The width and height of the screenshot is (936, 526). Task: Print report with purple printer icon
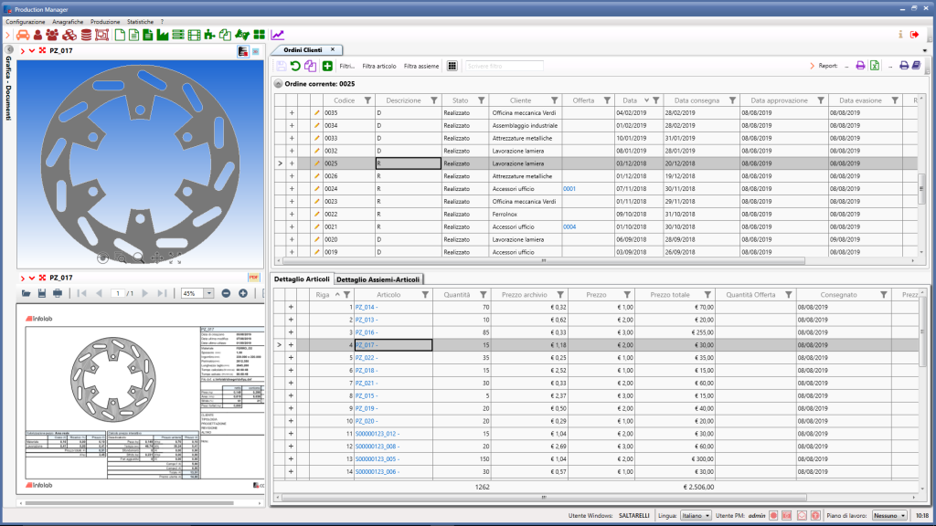(x=860, y=66)
